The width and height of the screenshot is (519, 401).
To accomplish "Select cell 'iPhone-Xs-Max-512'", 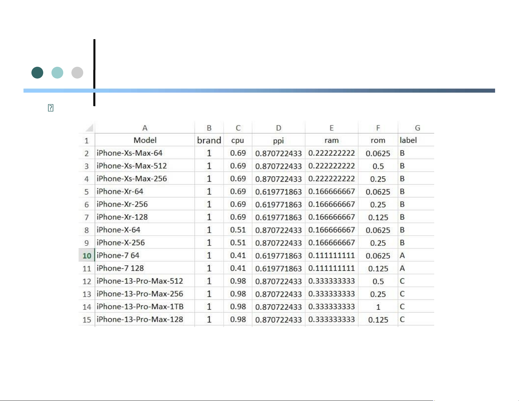I will pos(145,166).
